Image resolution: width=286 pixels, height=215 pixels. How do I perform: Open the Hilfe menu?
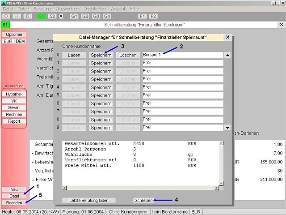[x=135, y=9]
